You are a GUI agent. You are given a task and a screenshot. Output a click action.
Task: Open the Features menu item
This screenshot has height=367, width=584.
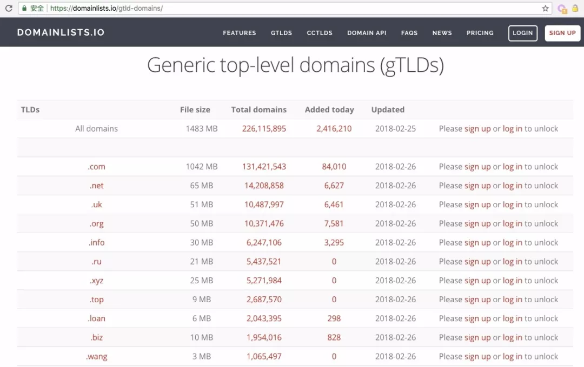coord(240,33)
